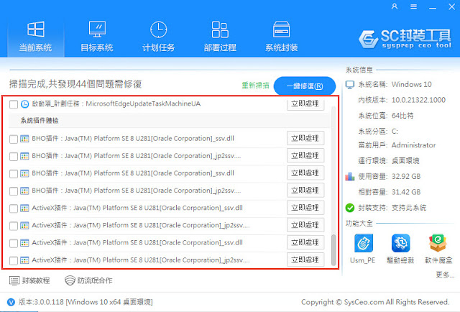
Task: Click the blue version icon in status bar
Action: point(11,302)
